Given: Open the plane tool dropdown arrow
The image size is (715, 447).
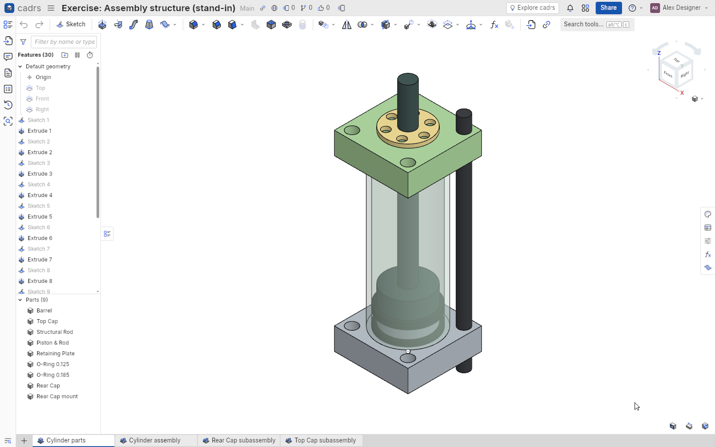Looking at the screenshot, I should coord(458,25).
